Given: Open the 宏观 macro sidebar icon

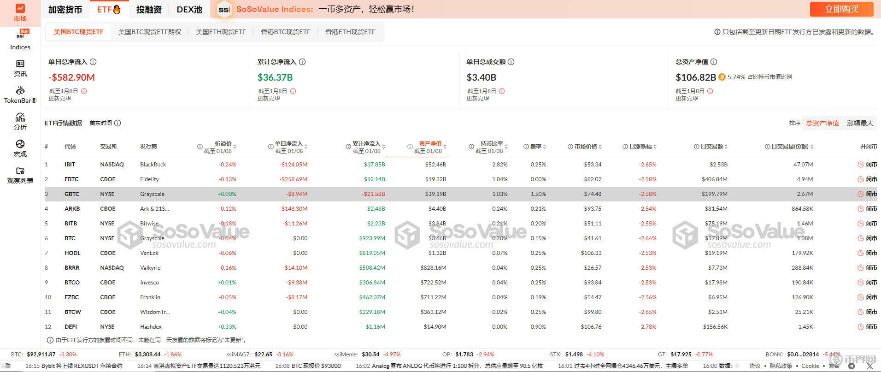Looking at the screenshot, I should tap(20, 148).
